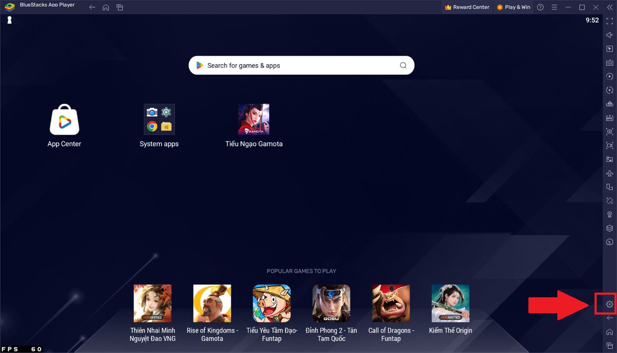Screen dimensions: 617x353
Task: Open Call of Dragons - Funtap game
Action: click(391, 314)
